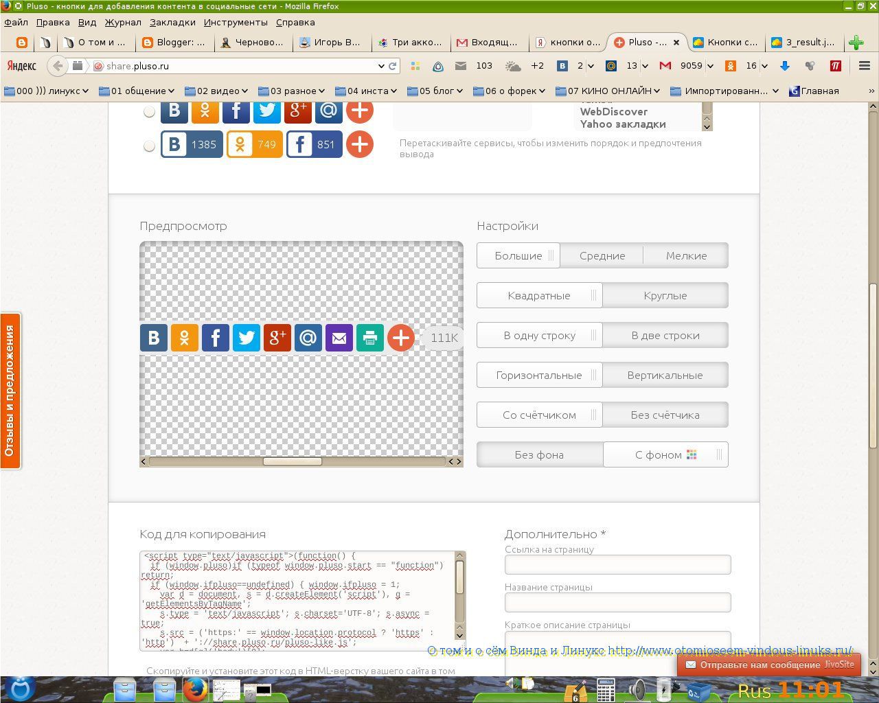Viewport: 879px width, 703px height.
Task: Go back using the browser back arrow
Action: pyautogui.click(x=58, y=66)
